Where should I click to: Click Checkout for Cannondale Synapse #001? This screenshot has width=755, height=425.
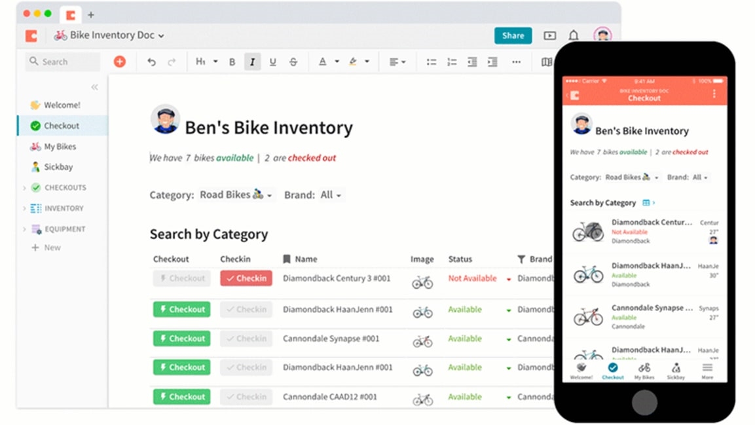[181, 339]
